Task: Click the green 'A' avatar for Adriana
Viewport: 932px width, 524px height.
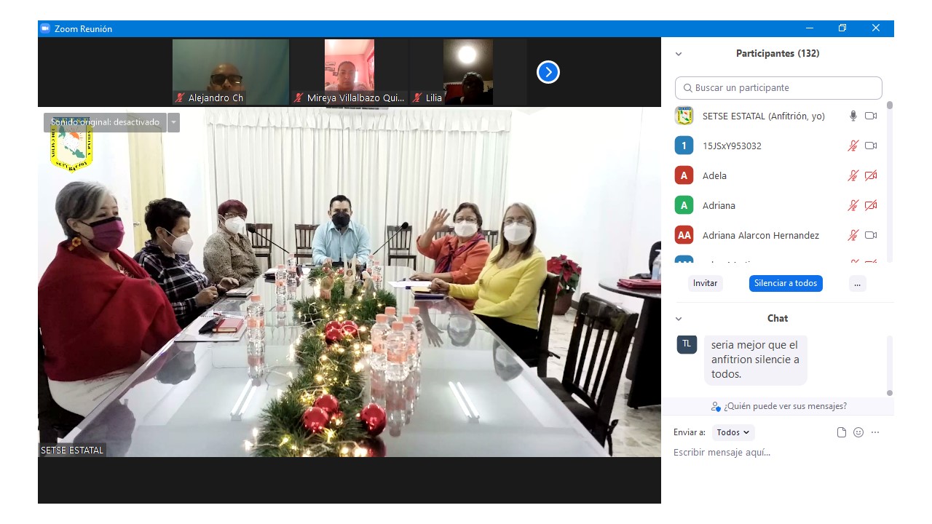Action: click(x=684, y=205)
